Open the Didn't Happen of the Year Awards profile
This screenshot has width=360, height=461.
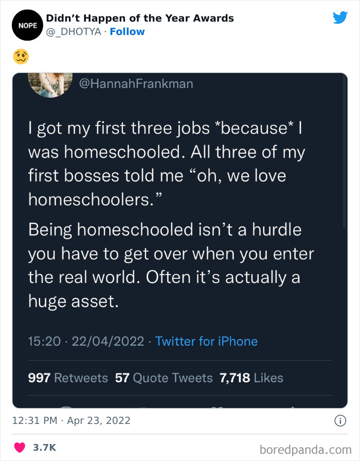140,19
